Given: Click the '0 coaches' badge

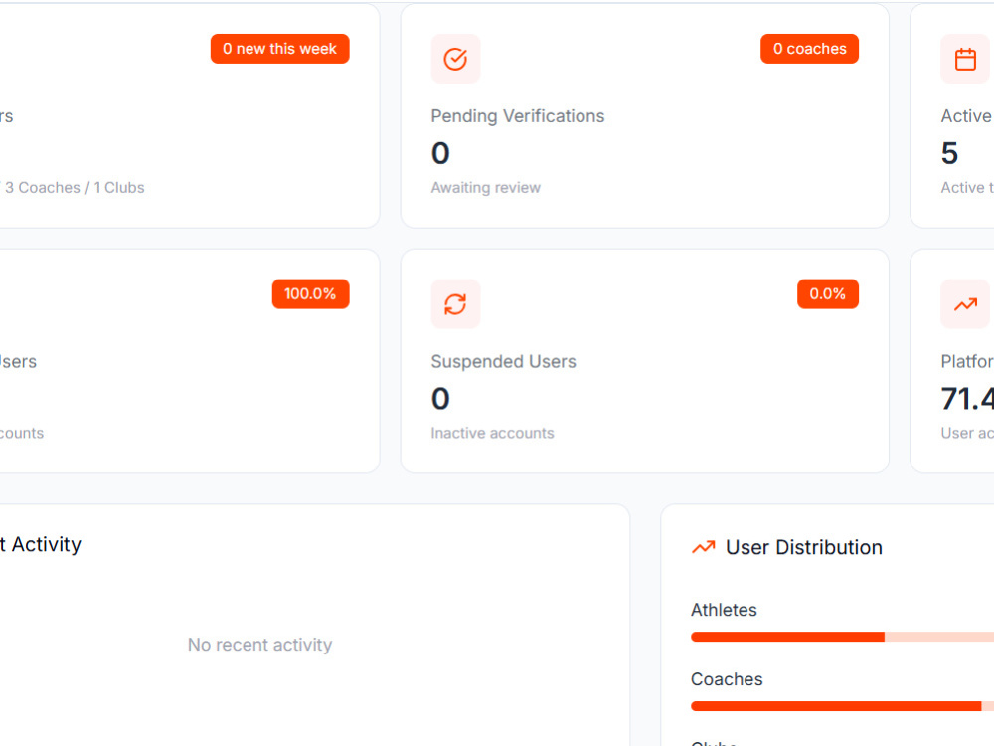Looking at the screenshot, I should (x=809, y=49).
